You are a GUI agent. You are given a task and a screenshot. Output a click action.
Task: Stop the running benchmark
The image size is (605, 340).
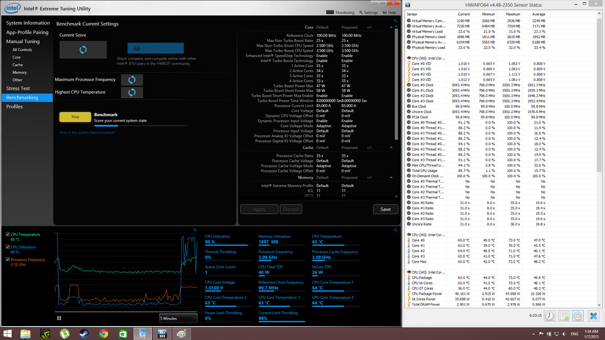(x=75, y=117)
